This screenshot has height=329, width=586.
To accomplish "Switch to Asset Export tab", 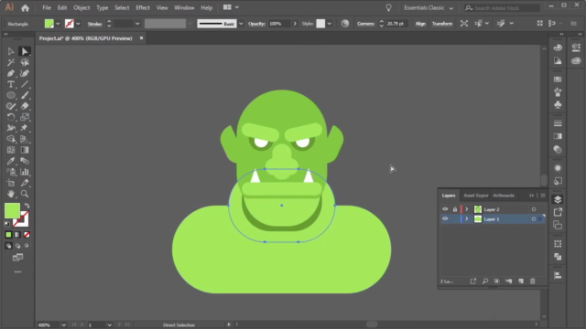I will [x=476, y=196].
